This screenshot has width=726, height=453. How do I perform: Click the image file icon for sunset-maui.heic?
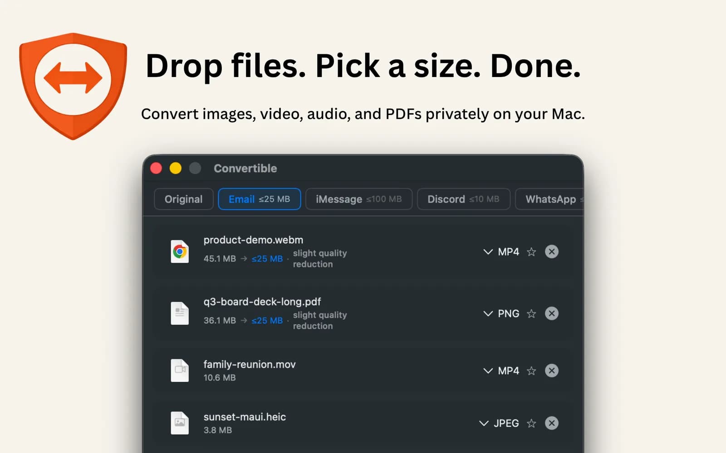(x=180, y=423)
